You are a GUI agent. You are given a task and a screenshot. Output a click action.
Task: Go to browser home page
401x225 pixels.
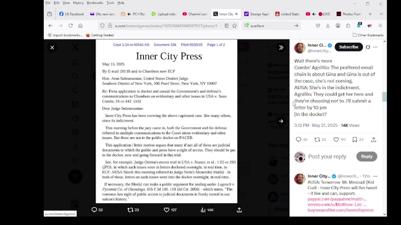[x=81, y=26]
